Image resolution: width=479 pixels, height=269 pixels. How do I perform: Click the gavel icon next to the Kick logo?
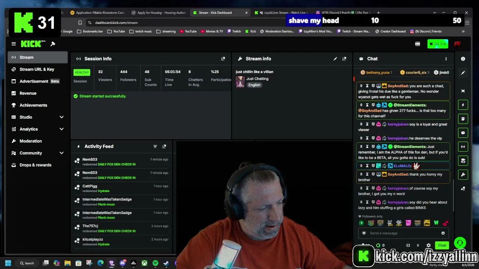coord(53,44)
